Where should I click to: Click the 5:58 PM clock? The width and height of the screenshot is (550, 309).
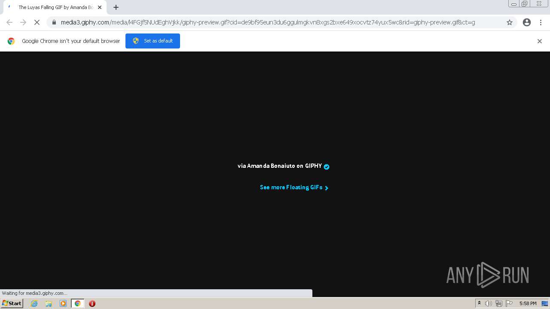point(528,303)
